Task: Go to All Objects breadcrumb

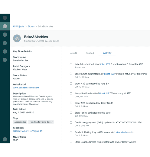Action: tap(18, 26)
